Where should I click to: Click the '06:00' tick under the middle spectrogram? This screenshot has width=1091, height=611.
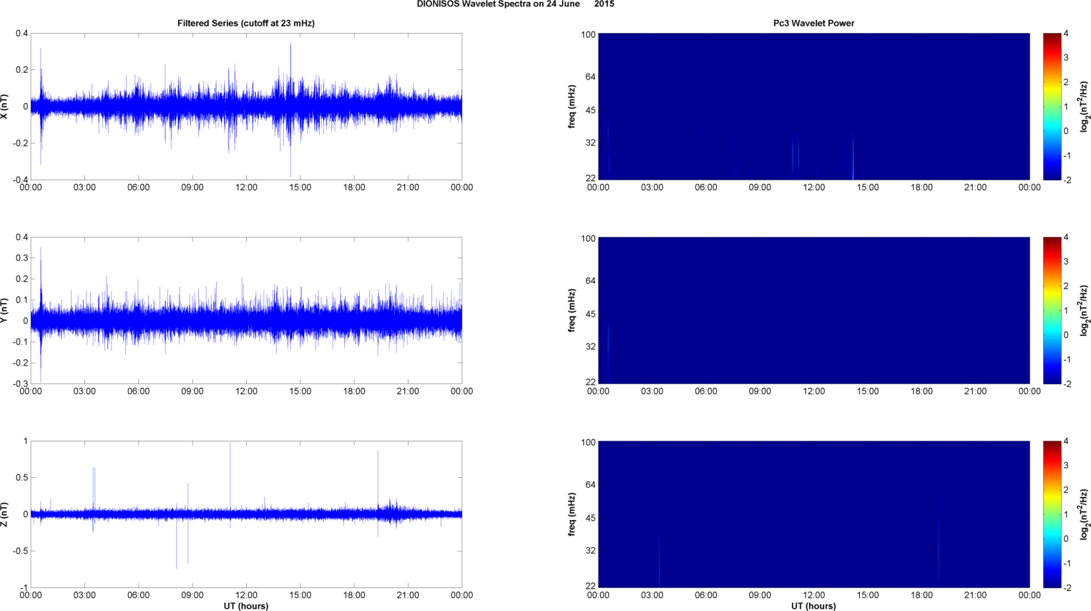[705, 391]
